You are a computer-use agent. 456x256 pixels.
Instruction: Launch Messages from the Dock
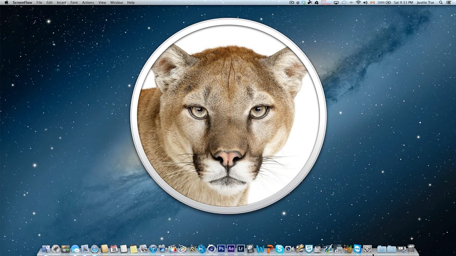[x=75, y=249]
